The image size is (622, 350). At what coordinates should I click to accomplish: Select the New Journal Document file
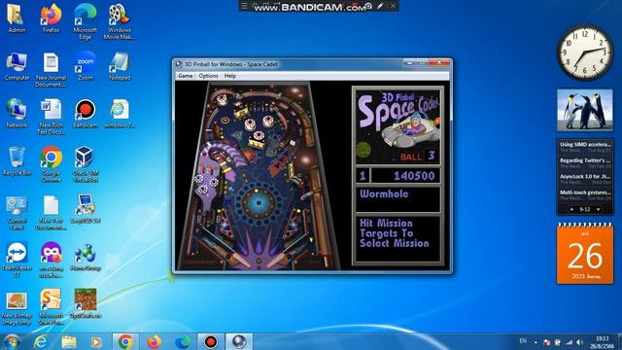51,70
